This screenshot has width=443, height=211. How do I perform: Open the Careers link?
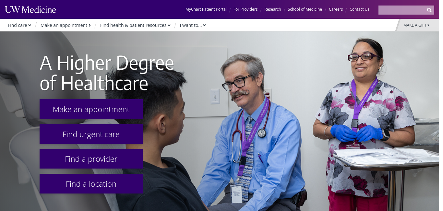click(336, 9)
